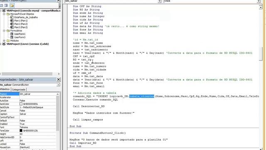This screenshot has height=150, width=266.
Task: Click the Default property value False
Action: 38,120
